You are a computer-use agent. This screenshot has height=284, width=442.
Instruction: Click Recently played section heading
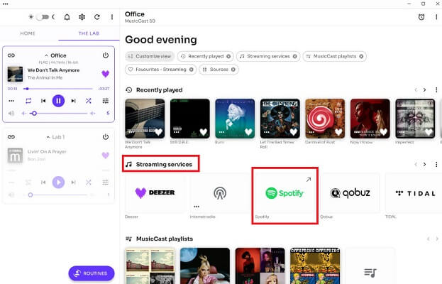(159, 90)
